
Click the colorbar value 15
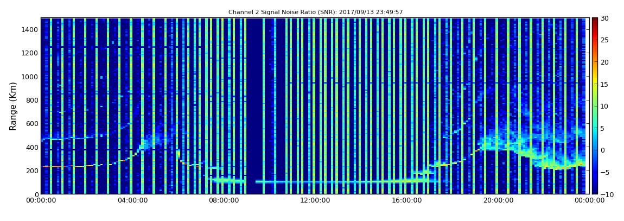click(x=605, y=84)
